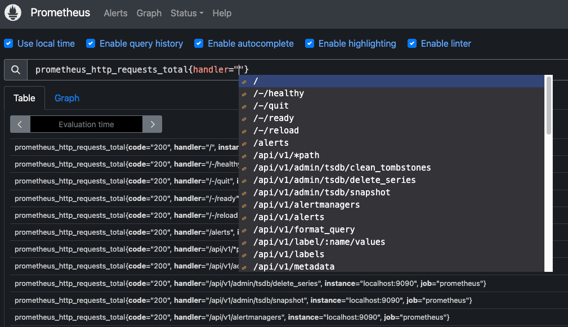568x327 pixels.
Task: Click the right arrow after Evaluation time
Action: [x=153, y=124]
